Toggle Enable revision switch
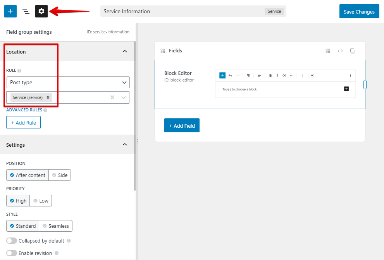Viewport: 384px width, 260px height. [x=12, y=253]
